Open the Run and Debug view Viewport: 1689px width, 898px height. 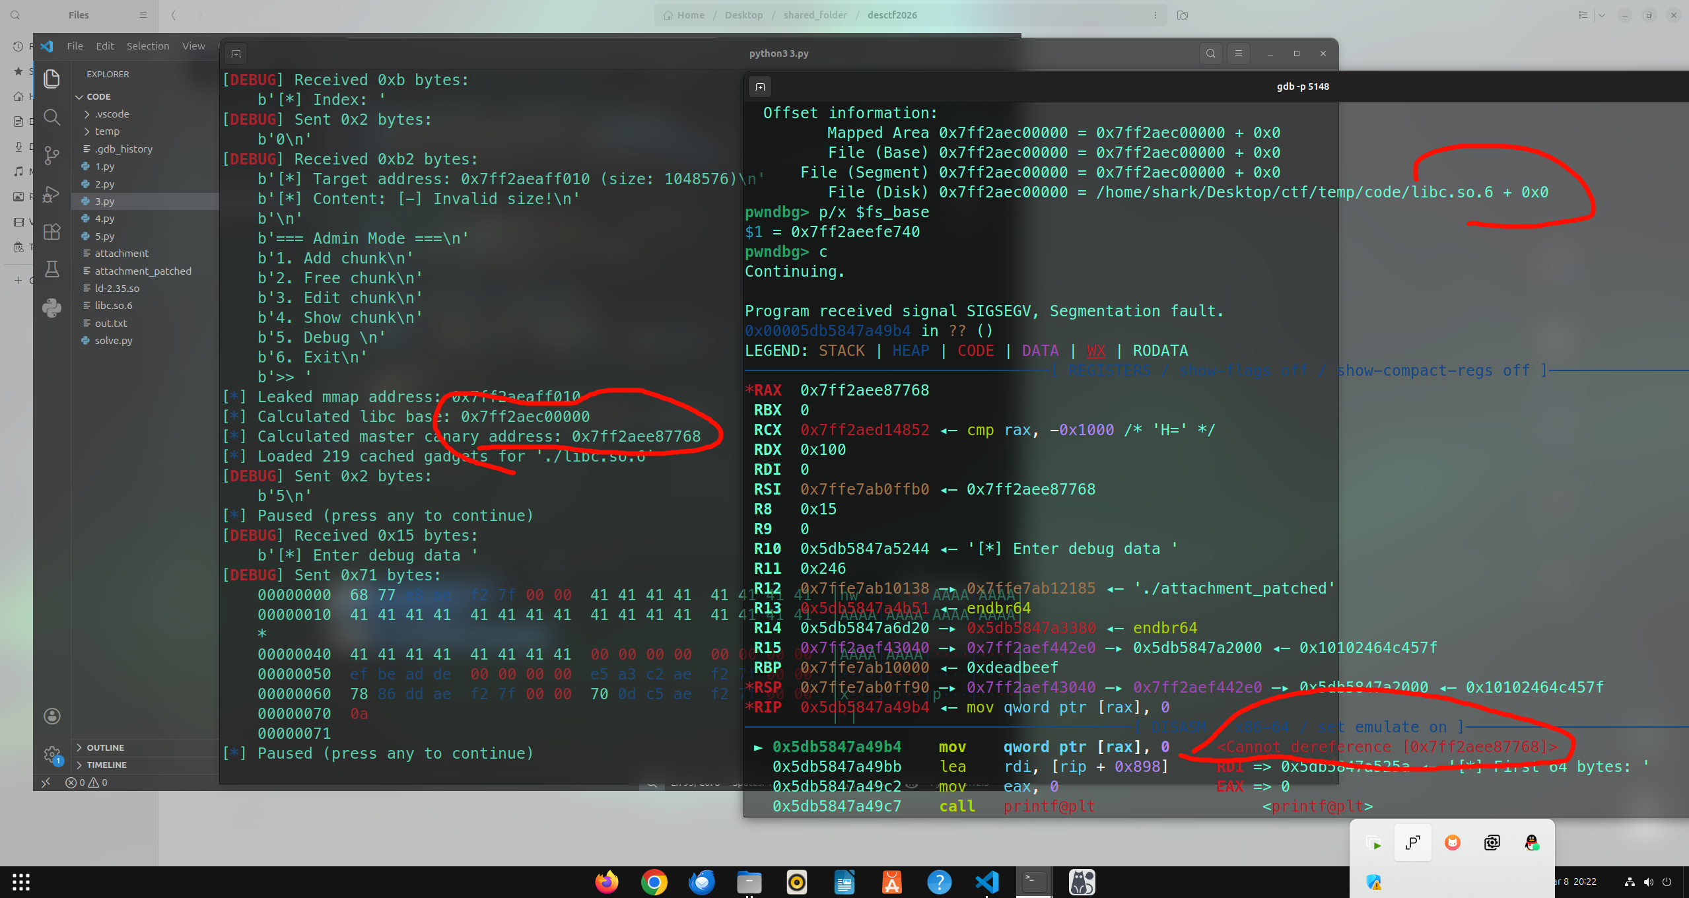click(x=52, y=194)
